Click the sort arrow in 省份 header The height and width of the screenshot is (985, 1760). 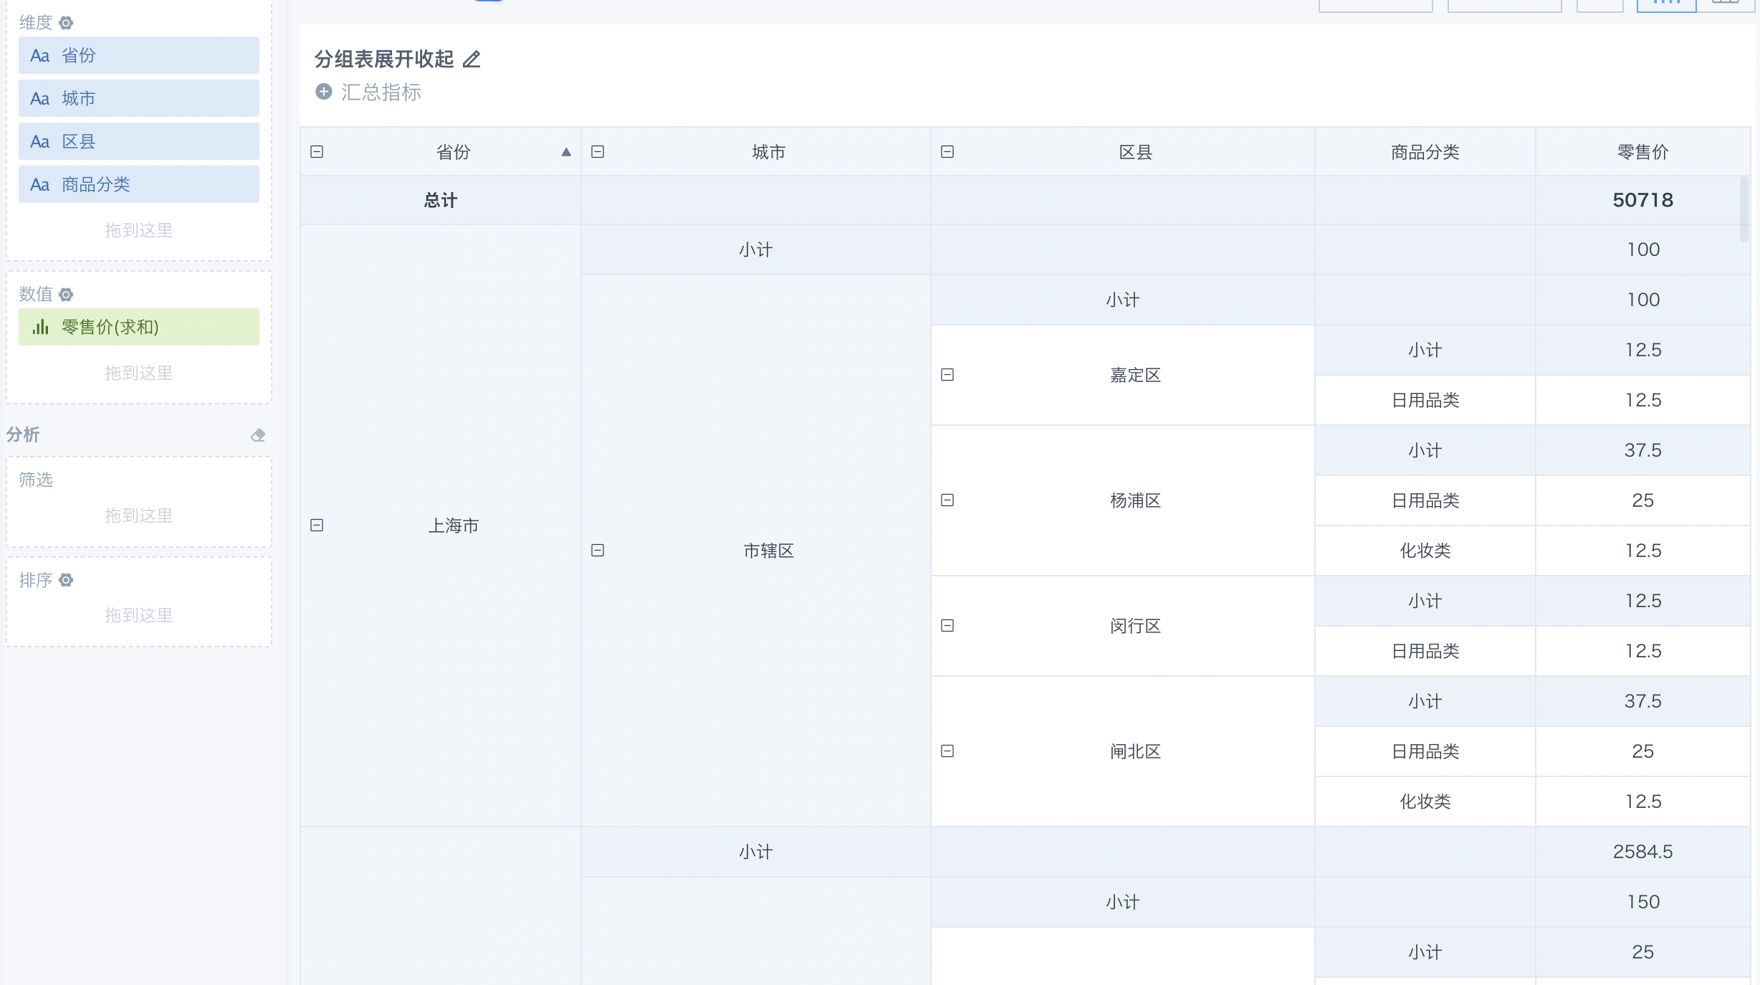(x=566, y=152)
